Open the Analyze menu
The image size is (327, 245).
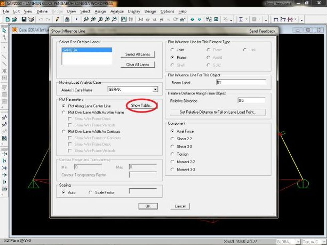(117, 11)
